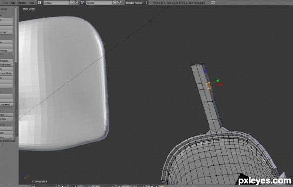Click the Vertex button in Mesh Tools
The image size is (293, 187).
click(6, 50)
